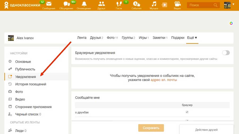
Task: Click the colorful circle icon
Action: 231,23
